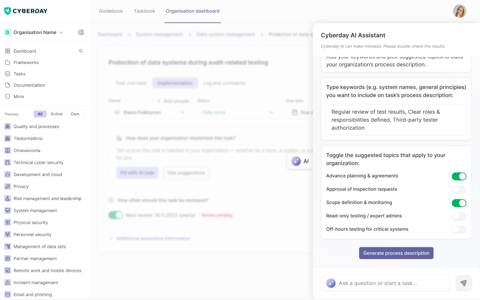This screenshot has width=480, height=300.
Task: Expand the Organisation Name dropdown
Action: click(x=61, y=32)
